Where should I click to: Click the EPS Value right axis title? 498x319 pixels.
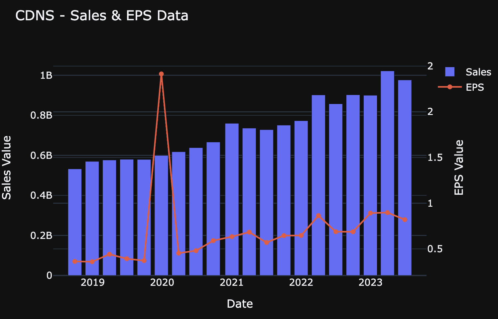[x=459, y=168]
